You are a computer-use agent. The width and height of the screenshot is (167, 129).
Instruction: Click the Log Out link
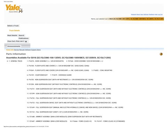pos(160,15)
